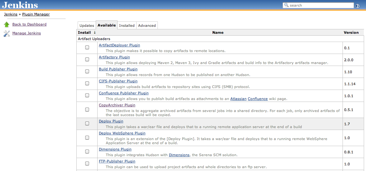Enable the Deploy Plugin checkbox

87,123
